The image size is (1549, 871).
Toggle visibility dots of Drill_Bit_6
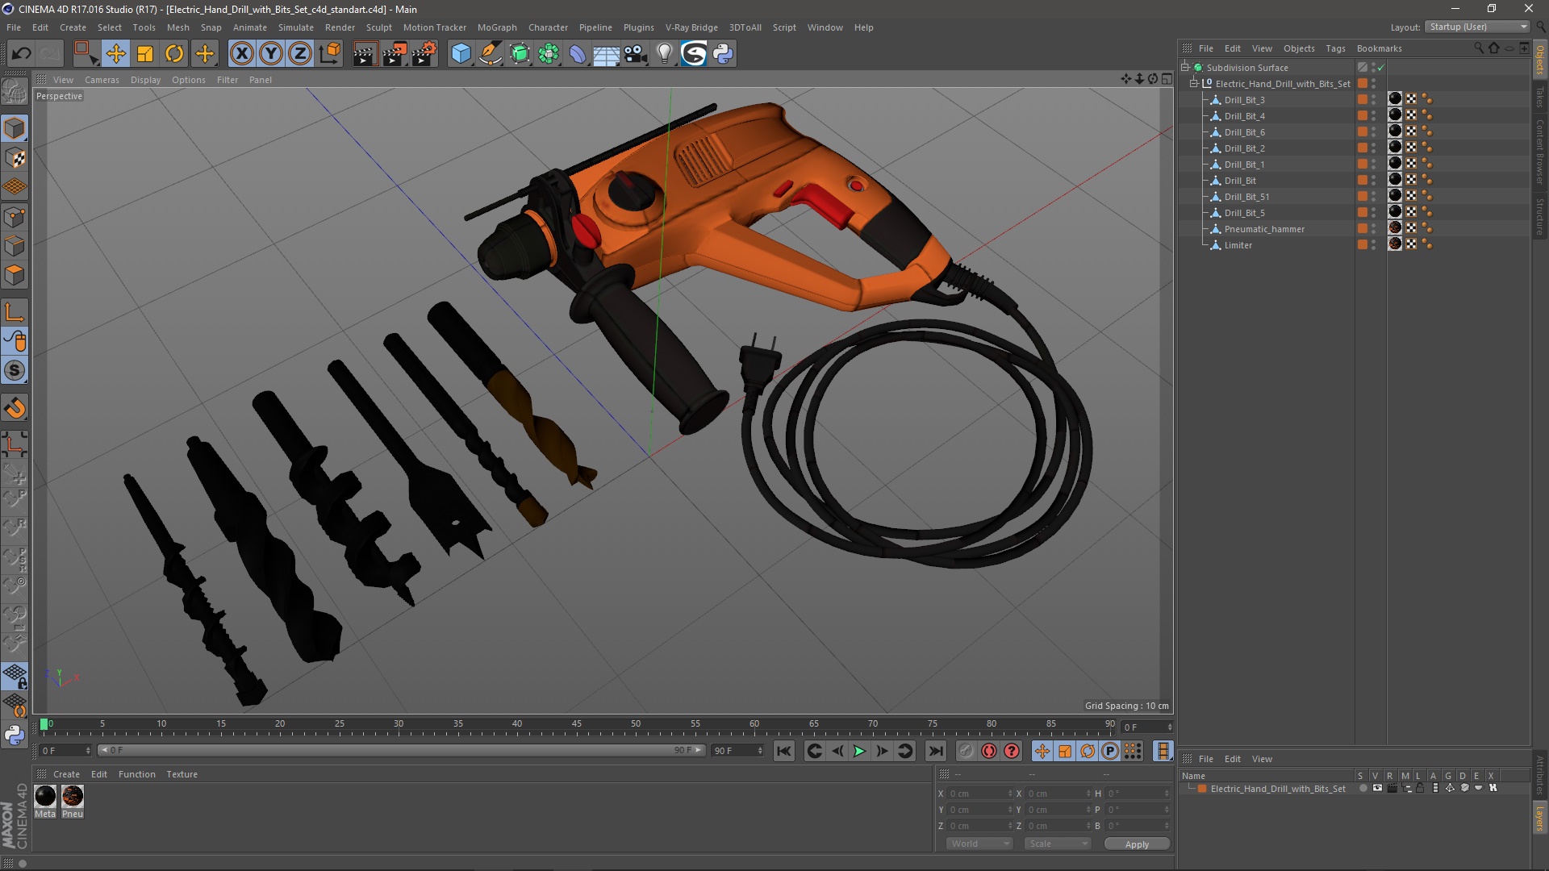pos(1374,132)
